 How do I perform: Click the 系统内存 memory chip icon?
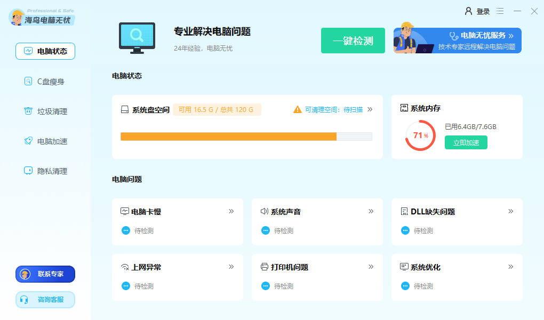coord(404,108)
